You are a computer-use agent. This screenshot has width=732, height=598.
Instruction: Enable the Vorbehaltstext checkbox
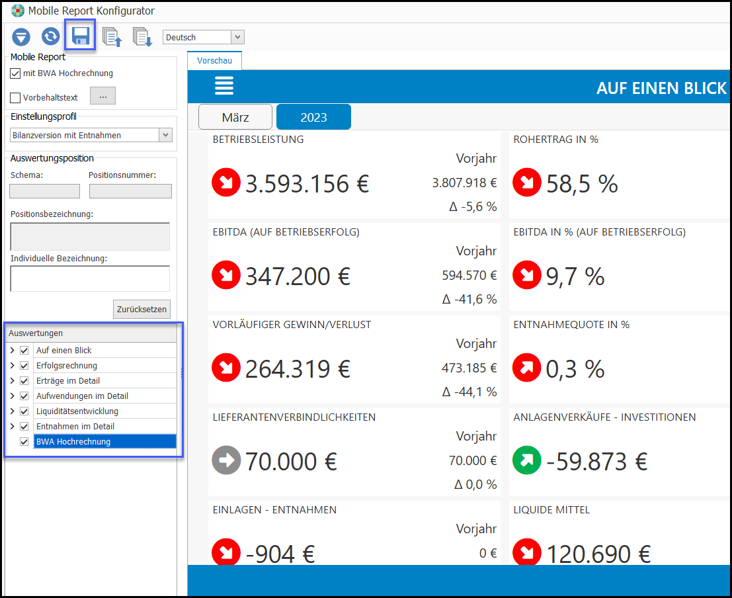point(16,98)
